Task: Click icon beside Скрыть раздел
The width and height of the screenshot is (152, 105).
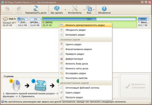Action: (x=62, y=92)
